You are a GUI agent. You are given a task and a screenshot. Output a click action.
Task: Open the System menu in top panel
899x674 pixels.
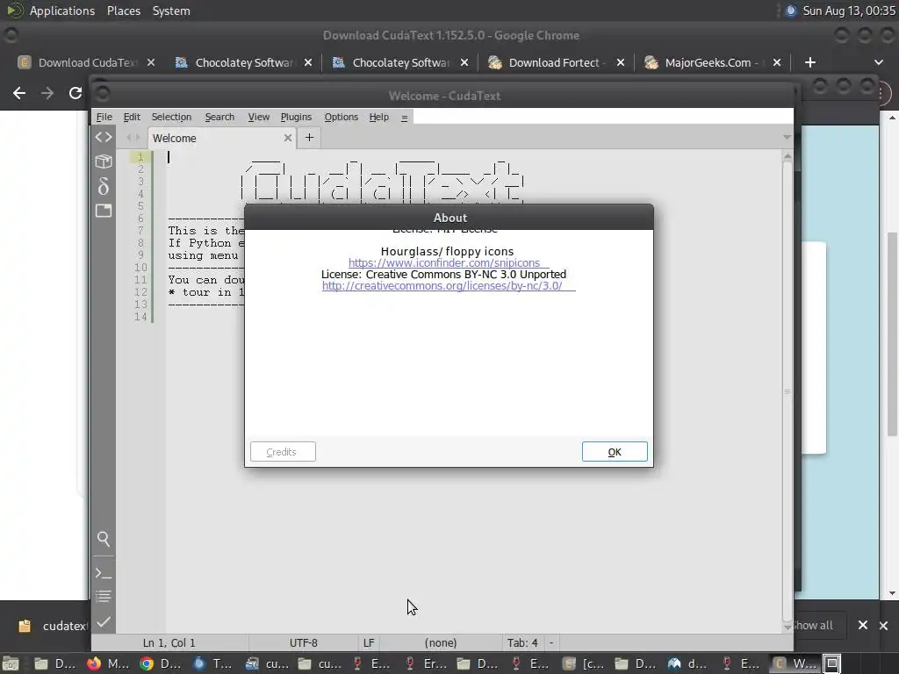[x=171, y=11]
